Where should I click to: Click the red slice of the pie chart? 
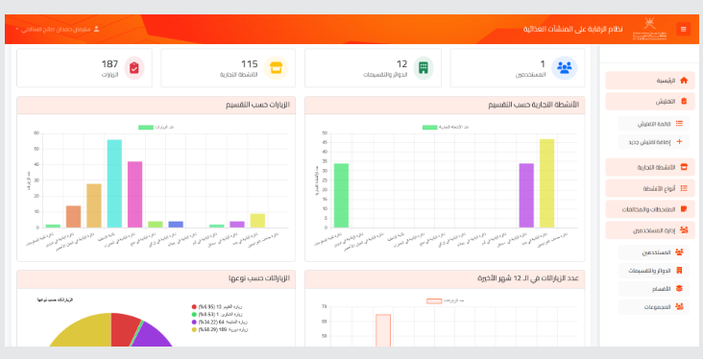(x=123, y=325)
